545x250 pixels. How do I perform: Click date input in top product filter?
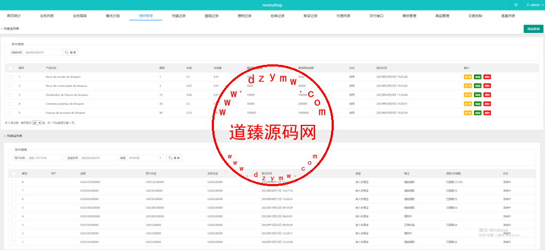click(x=42, y=53)
